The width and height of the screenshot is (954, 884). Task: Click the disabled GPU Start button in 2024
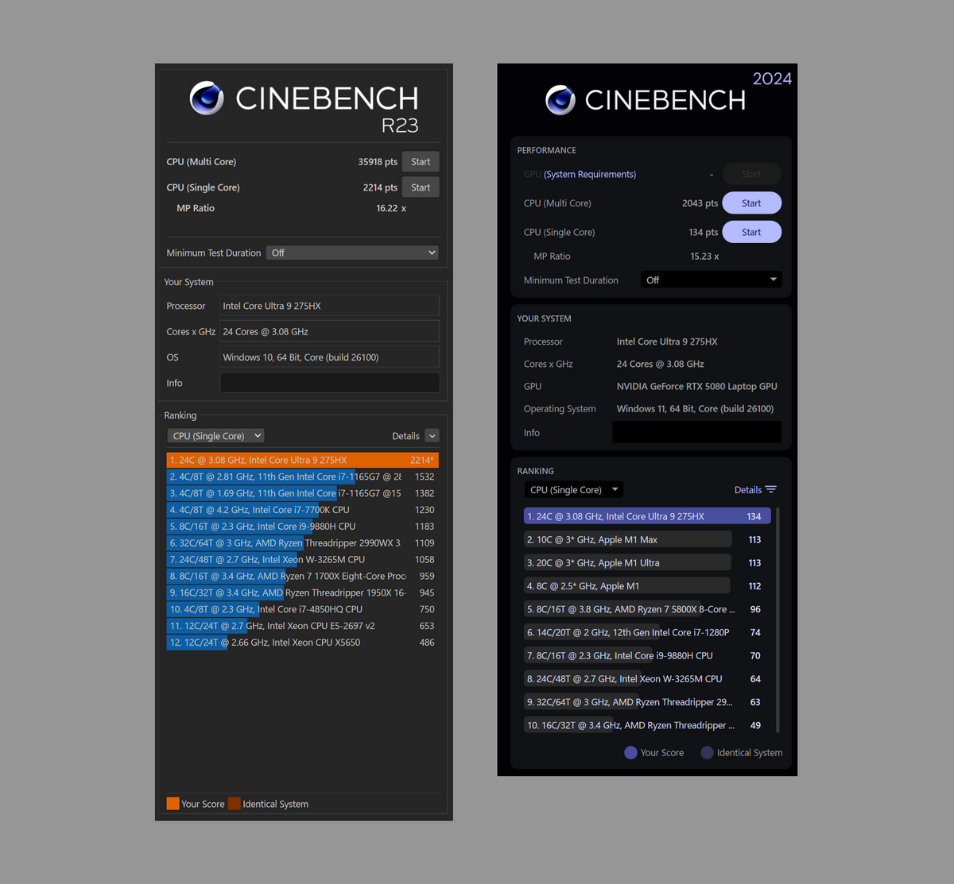click(751, 174)
